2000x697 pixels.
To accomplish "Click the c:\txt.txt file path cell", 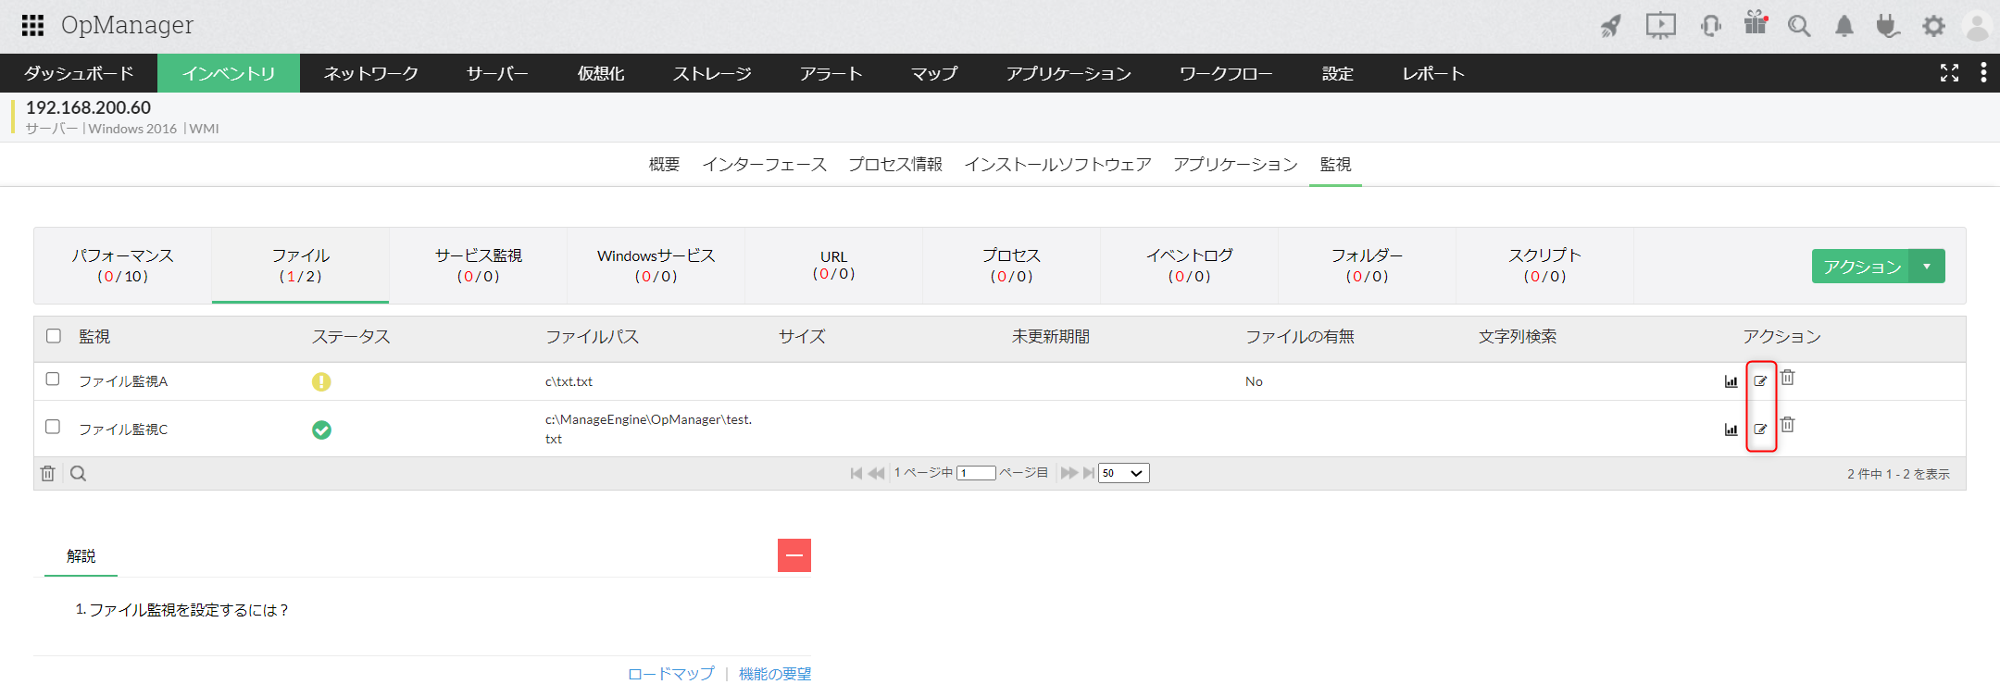I will click(x=569, y=381).
